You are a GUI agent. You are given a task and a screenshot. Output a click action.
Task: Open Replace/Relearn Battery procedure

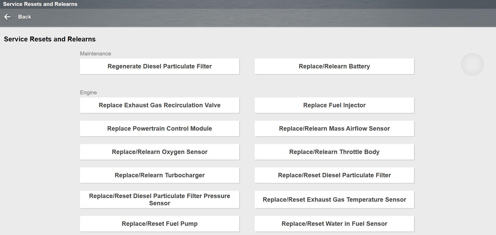[334, 66]
